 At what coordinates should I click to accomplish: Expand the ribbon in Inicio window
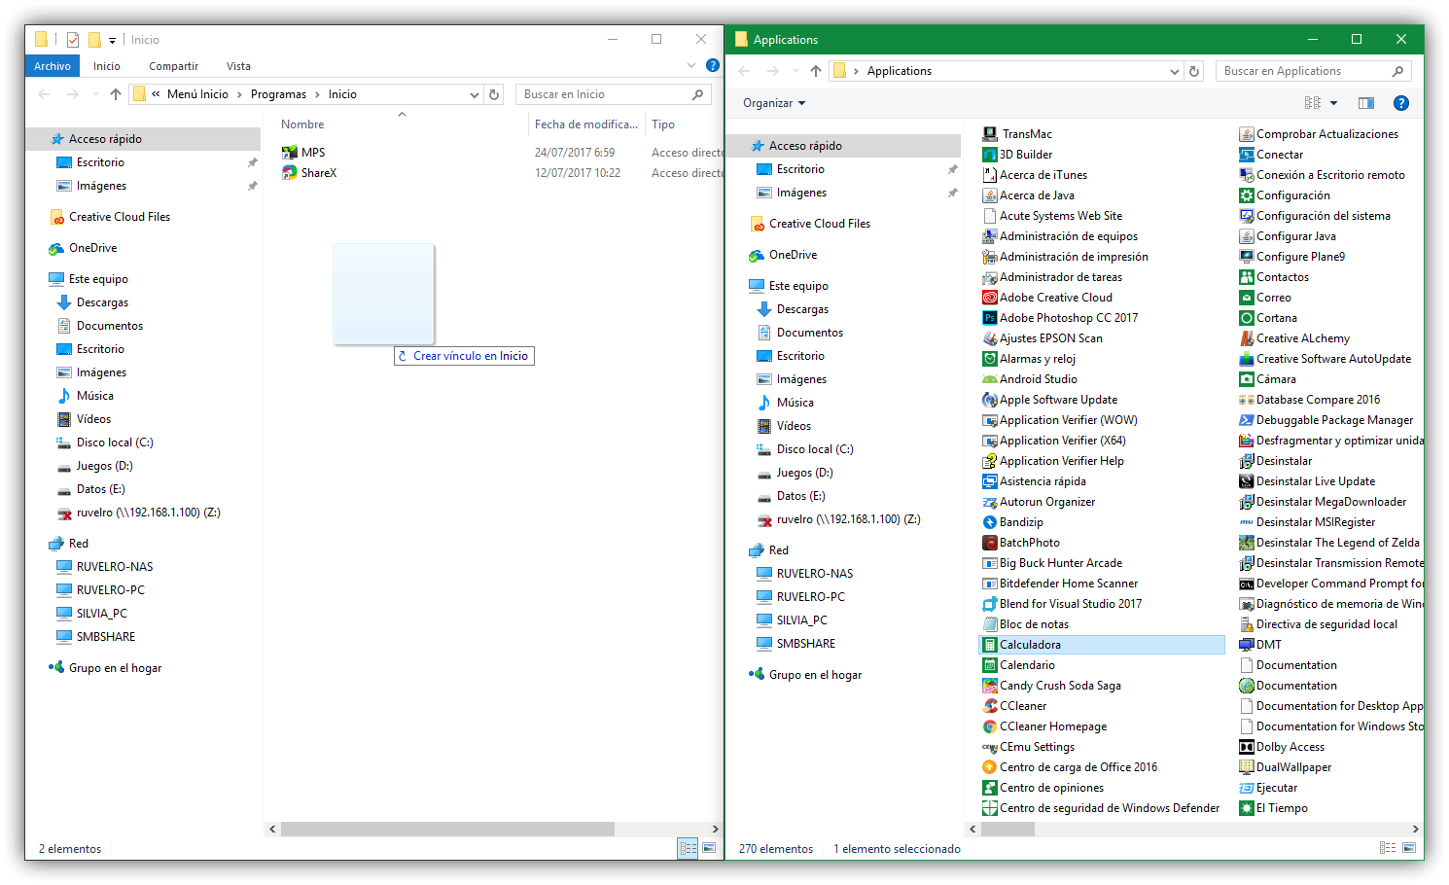click(x=691, y=66)
